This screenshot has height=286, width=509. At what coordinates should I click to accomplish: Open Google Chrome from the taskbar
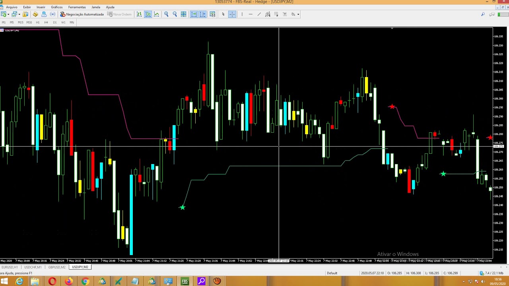pyautogui.click(x=85, y=282)
